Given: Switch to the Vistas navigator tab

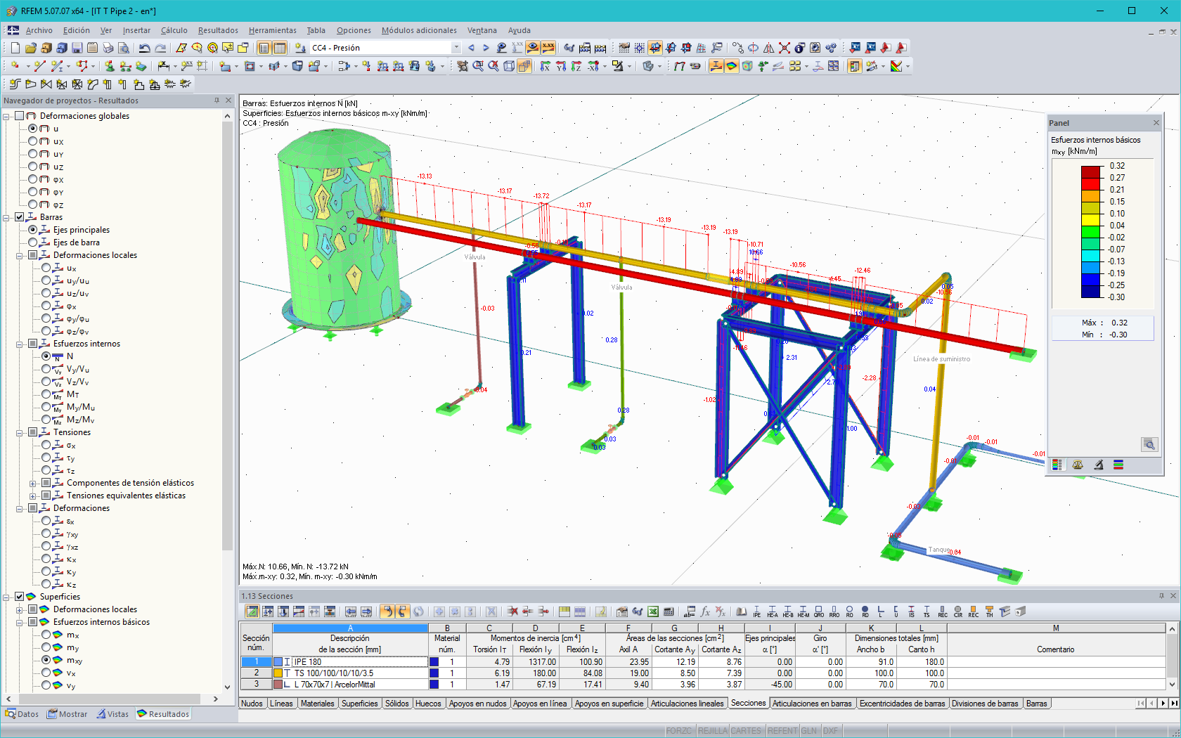Looking at the screenshot, I should 113,714.
